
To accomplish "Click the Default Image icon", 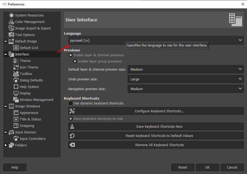I will 11,41.
